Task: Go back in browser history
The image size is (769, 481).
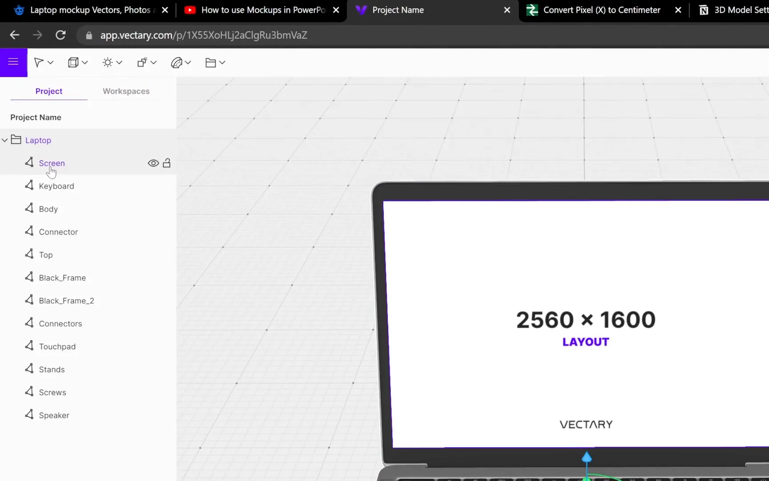Action: [14, 35]
